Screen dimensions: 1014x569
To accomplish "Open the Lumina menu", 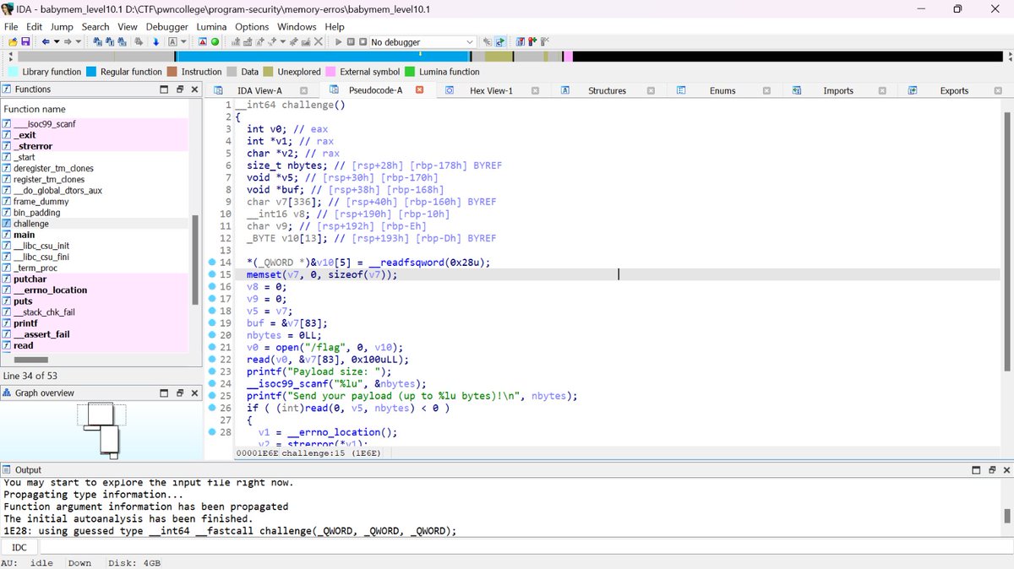I will (211, 26).
